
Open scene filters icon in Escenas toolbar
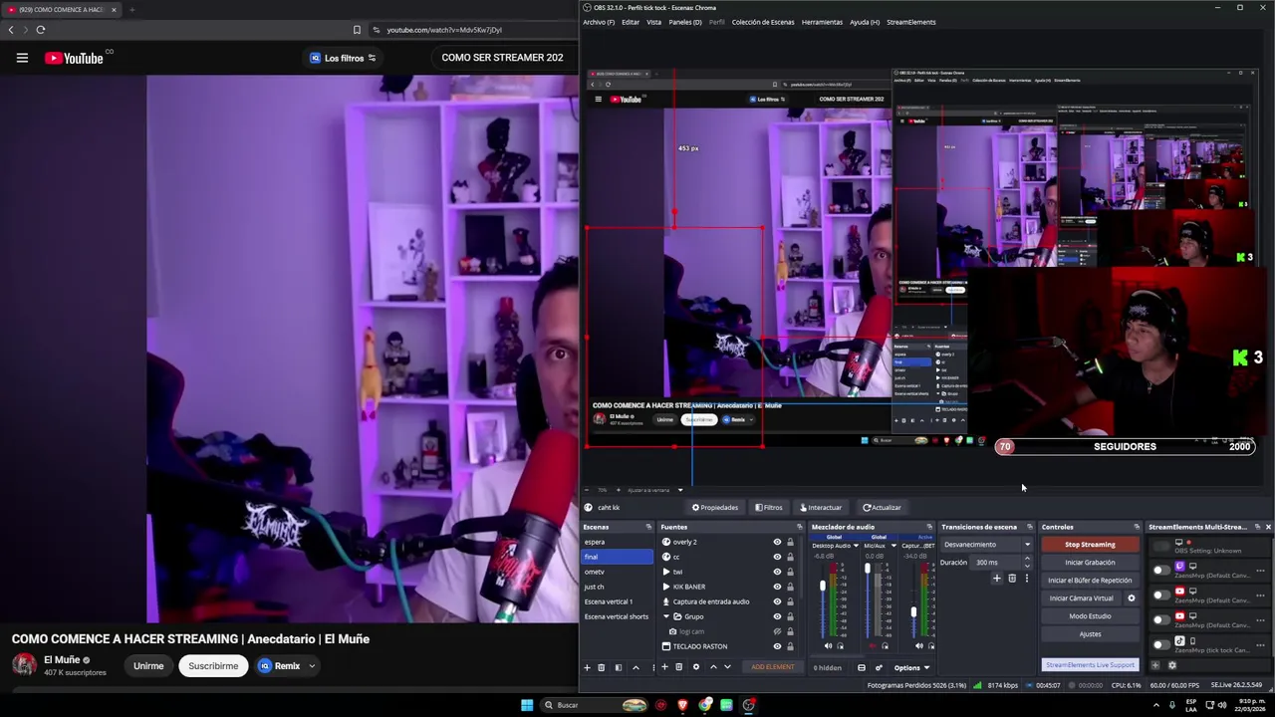tap(619, 667)
